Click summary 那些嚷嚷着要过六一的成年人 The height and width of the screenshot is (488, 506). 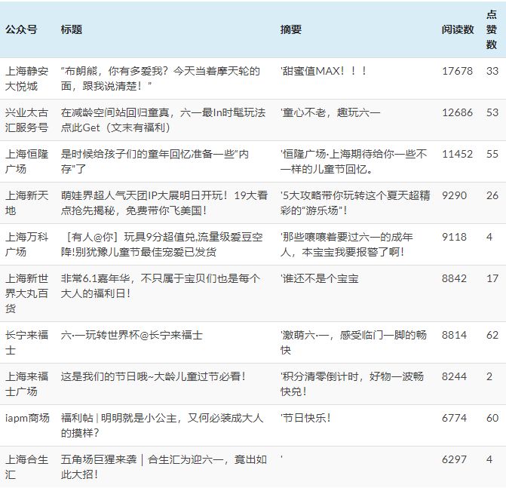point(347,244)
